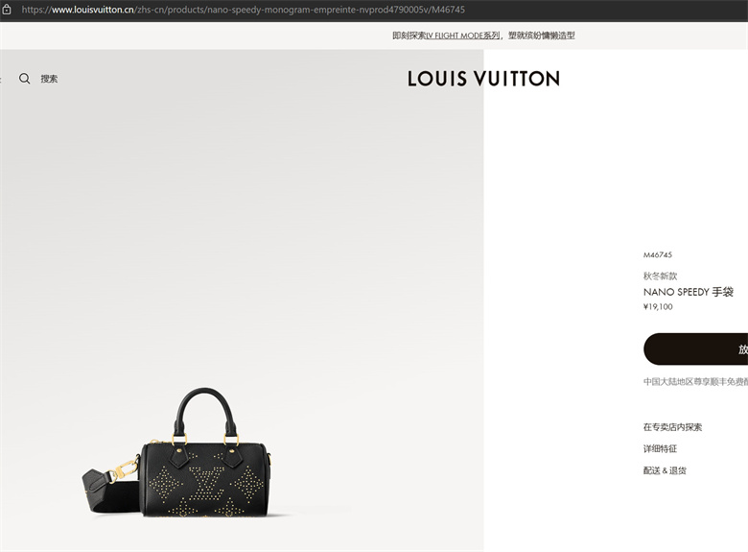The width and height of the screenshot is (748, 552).
Task: Open the 搜索 search label
Action: tap(49, 79)
